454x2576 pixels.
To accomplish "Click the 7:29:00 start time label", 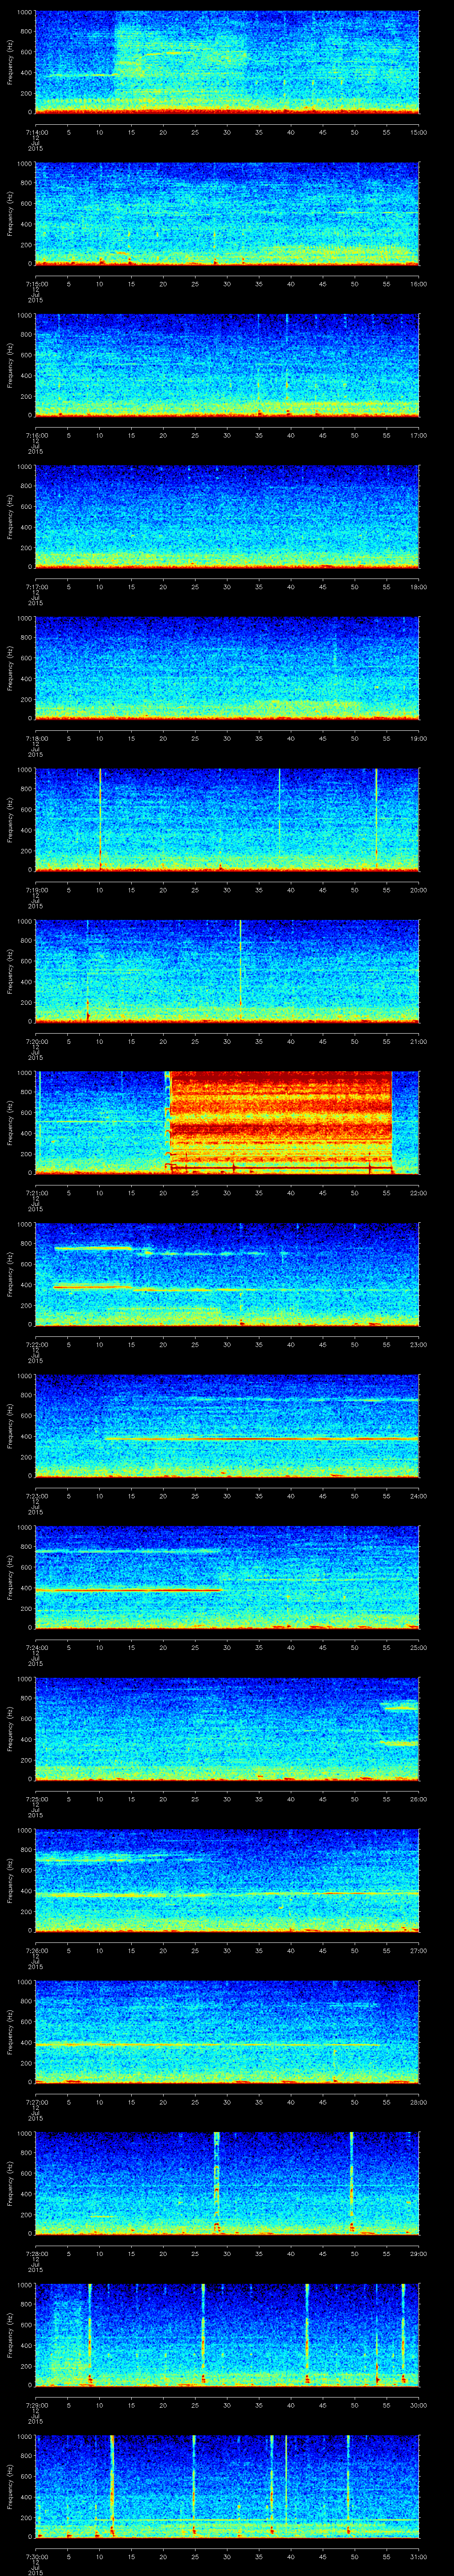I will click(x=36, y=2404).
